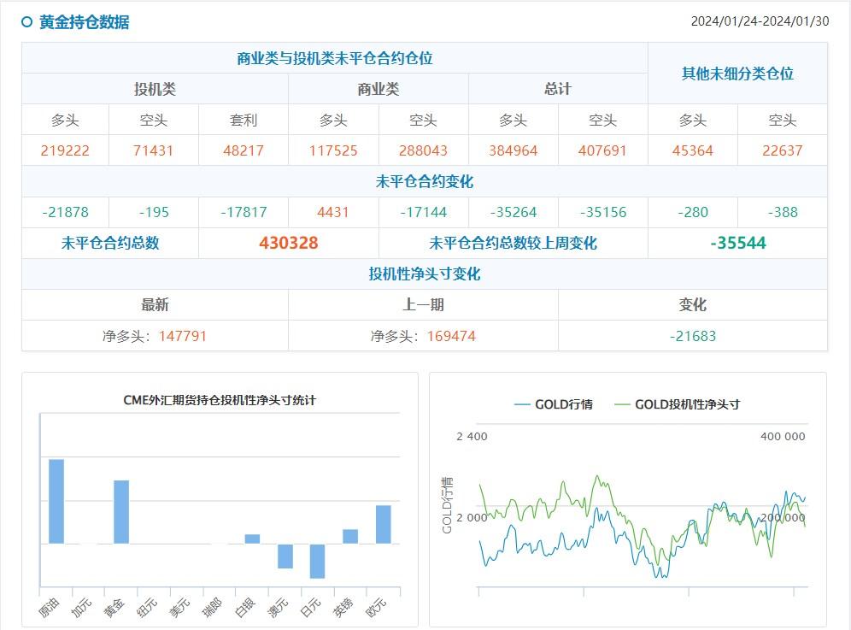
Task: Click the 变化 value -21683
Action: coord(692,336)
